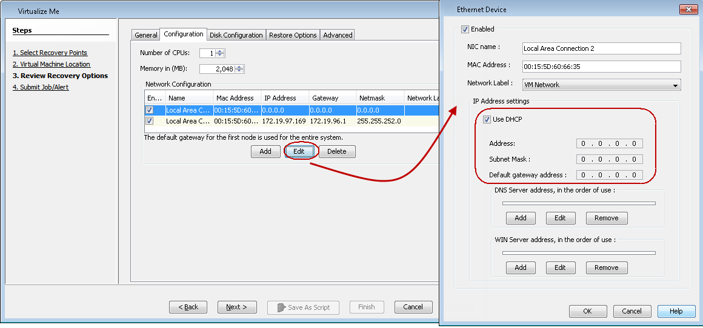Image resolution: width=703 pixels, height=328 pixels.
Task: Sort by the Gateway column header
Action: pos(333,98)
